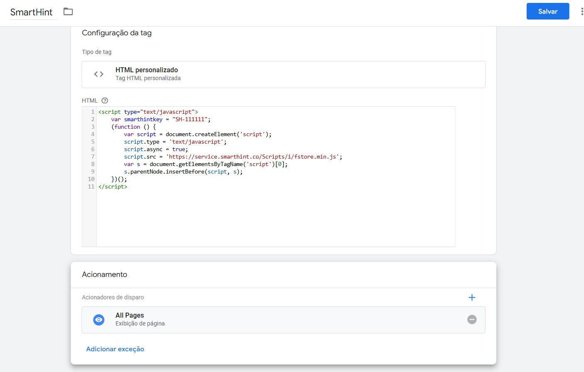Click the getElementsByTagName code line
The width and height of the screenshot is (584, 372).
206,164
